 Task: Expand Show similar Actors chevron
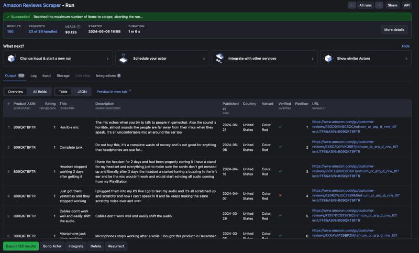pyautogui.click(x=406, y=59)
